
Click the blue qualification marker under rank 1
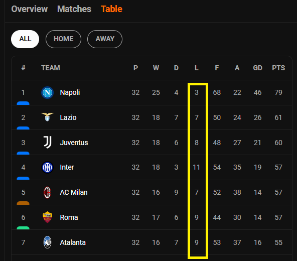pos(23,103)
